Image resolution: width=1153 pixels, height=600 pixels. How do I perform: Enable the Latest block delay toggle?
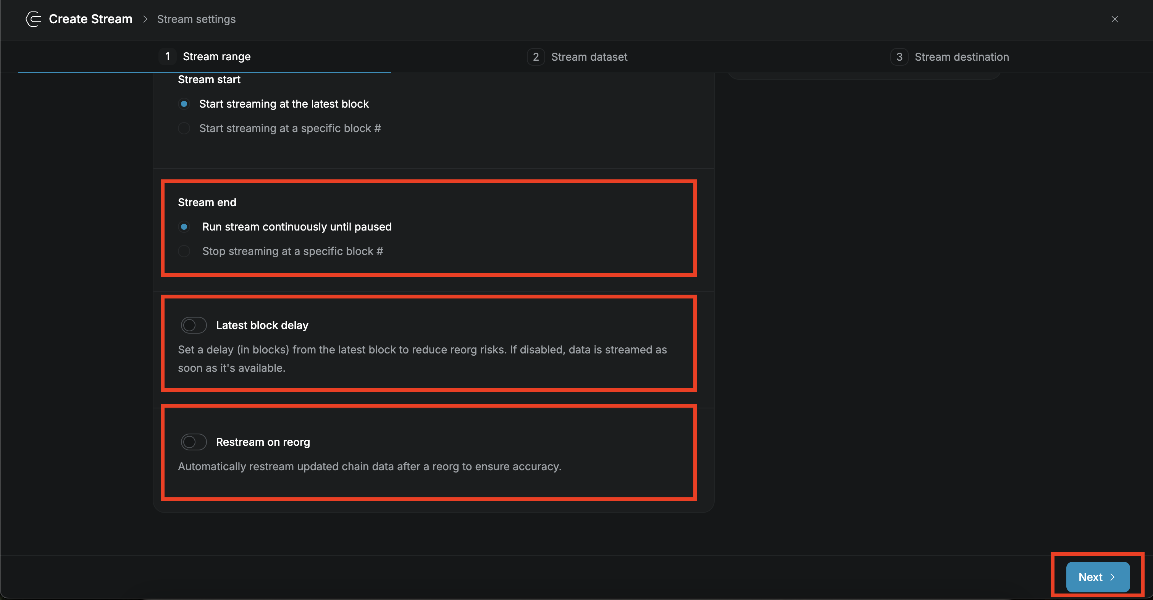coord(194,325)
